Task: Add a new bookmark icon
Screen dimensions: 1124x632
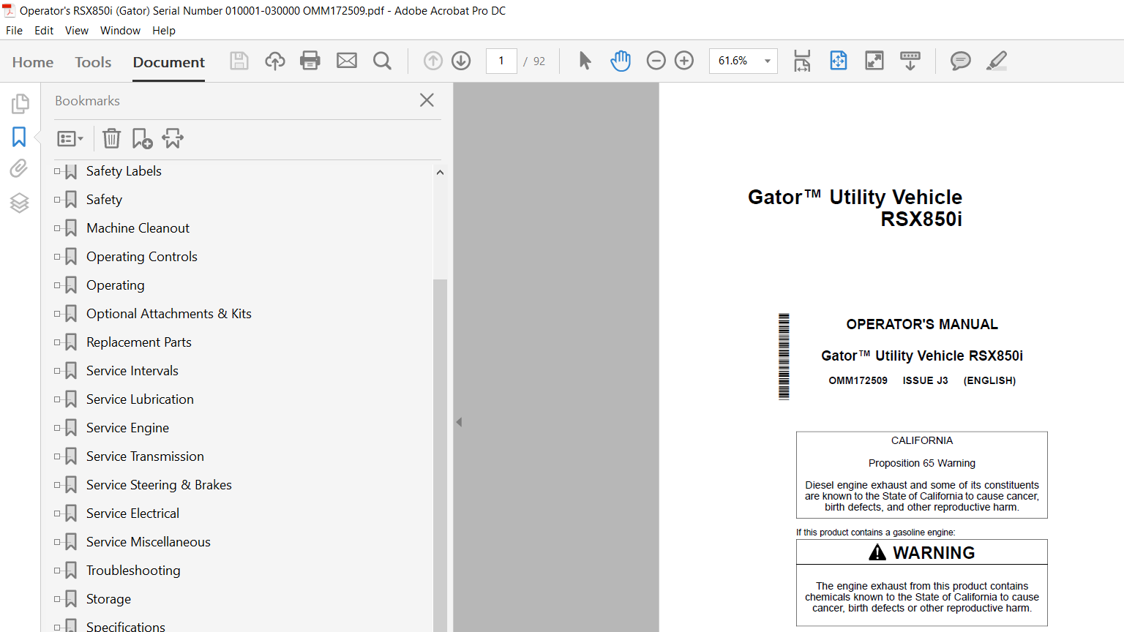Action: (142, 138)
